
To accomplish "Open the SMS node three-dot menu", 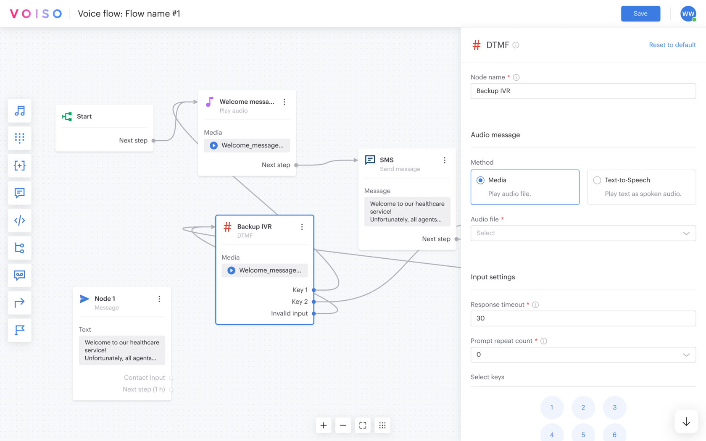I will point(445,160).
